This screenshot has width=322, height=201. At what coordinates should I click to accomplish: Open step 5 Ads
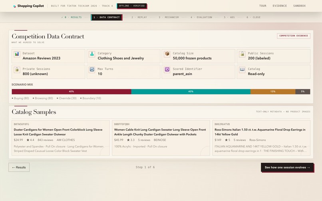coord(229,18)
